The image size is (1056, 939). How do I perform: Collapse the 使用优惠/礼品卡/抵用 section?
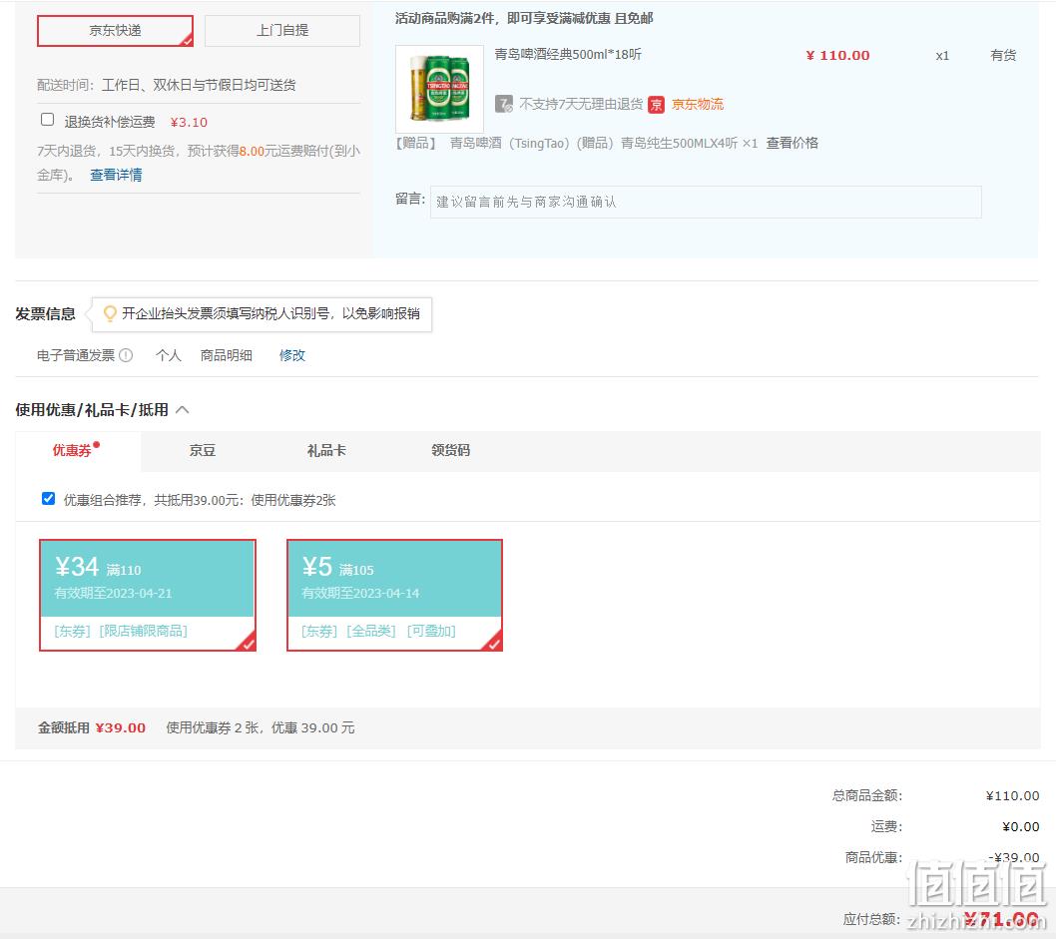pos(183,410)
